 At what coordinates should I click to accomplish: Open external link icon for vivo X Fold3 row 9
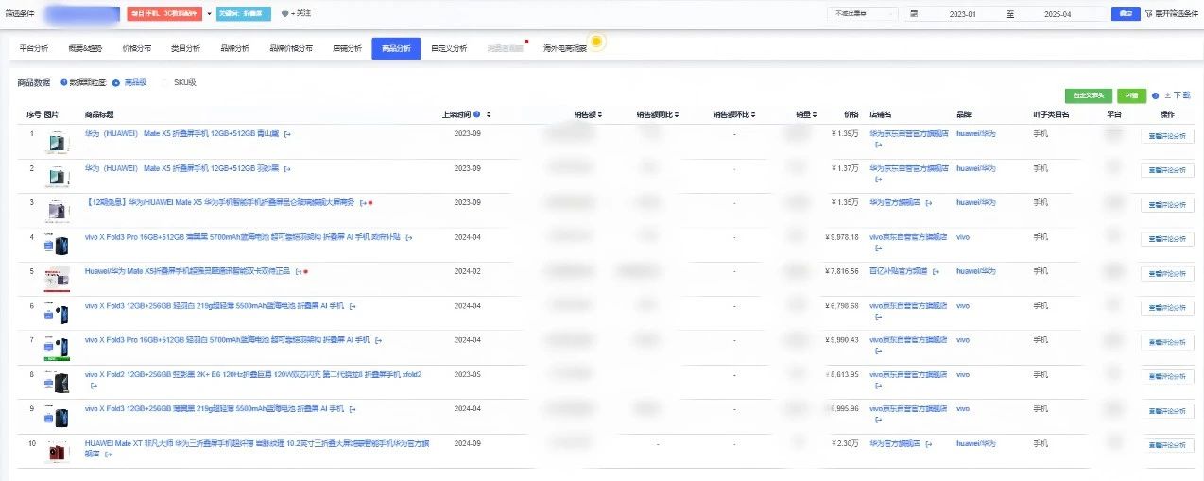pos(353,409)
